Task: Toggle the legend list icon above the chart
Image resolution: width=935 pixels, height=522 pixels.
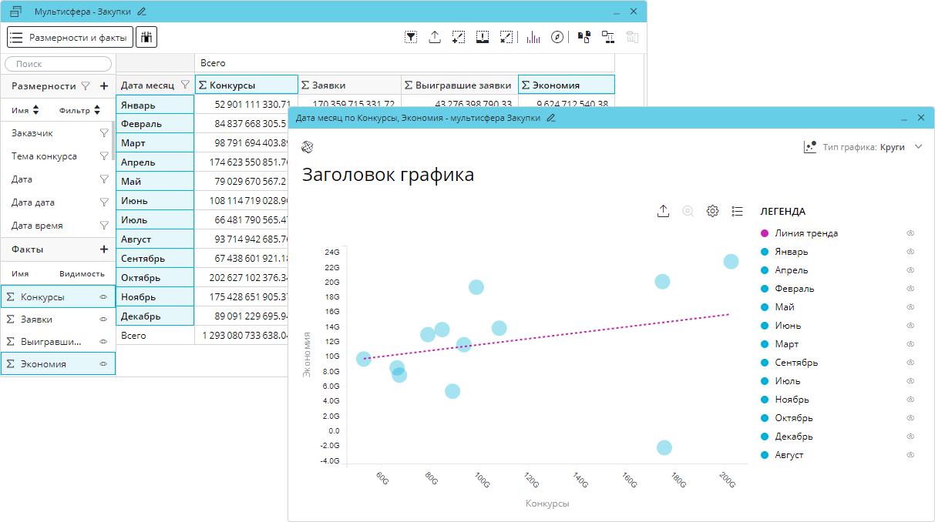Action: click(738, 211)
